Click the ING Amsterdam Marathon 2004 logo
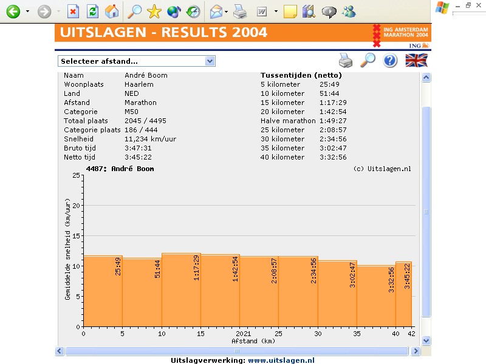This screenshot has width=486, height=364. (401, 35)
